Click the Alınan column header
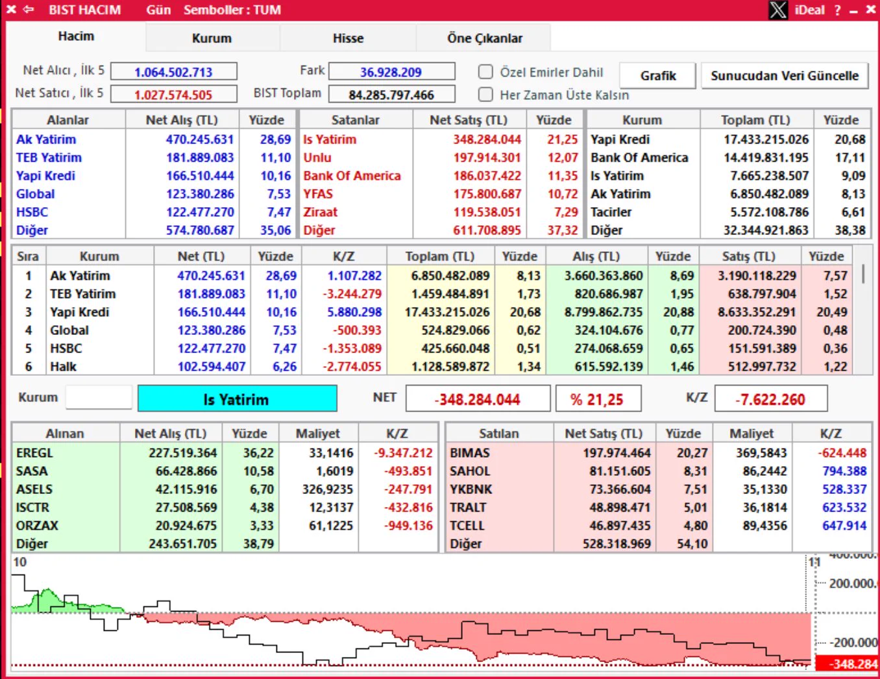 pyautogui.click(x=65, y=434)
